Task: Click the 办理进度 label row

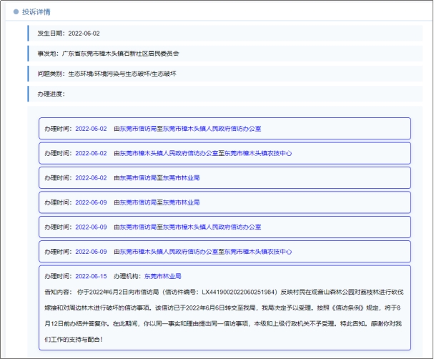Action: (225, 94)
